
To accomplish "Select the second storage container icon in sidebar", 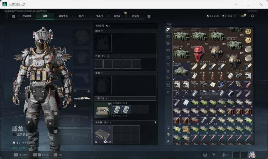I will (x=168, y=36).
